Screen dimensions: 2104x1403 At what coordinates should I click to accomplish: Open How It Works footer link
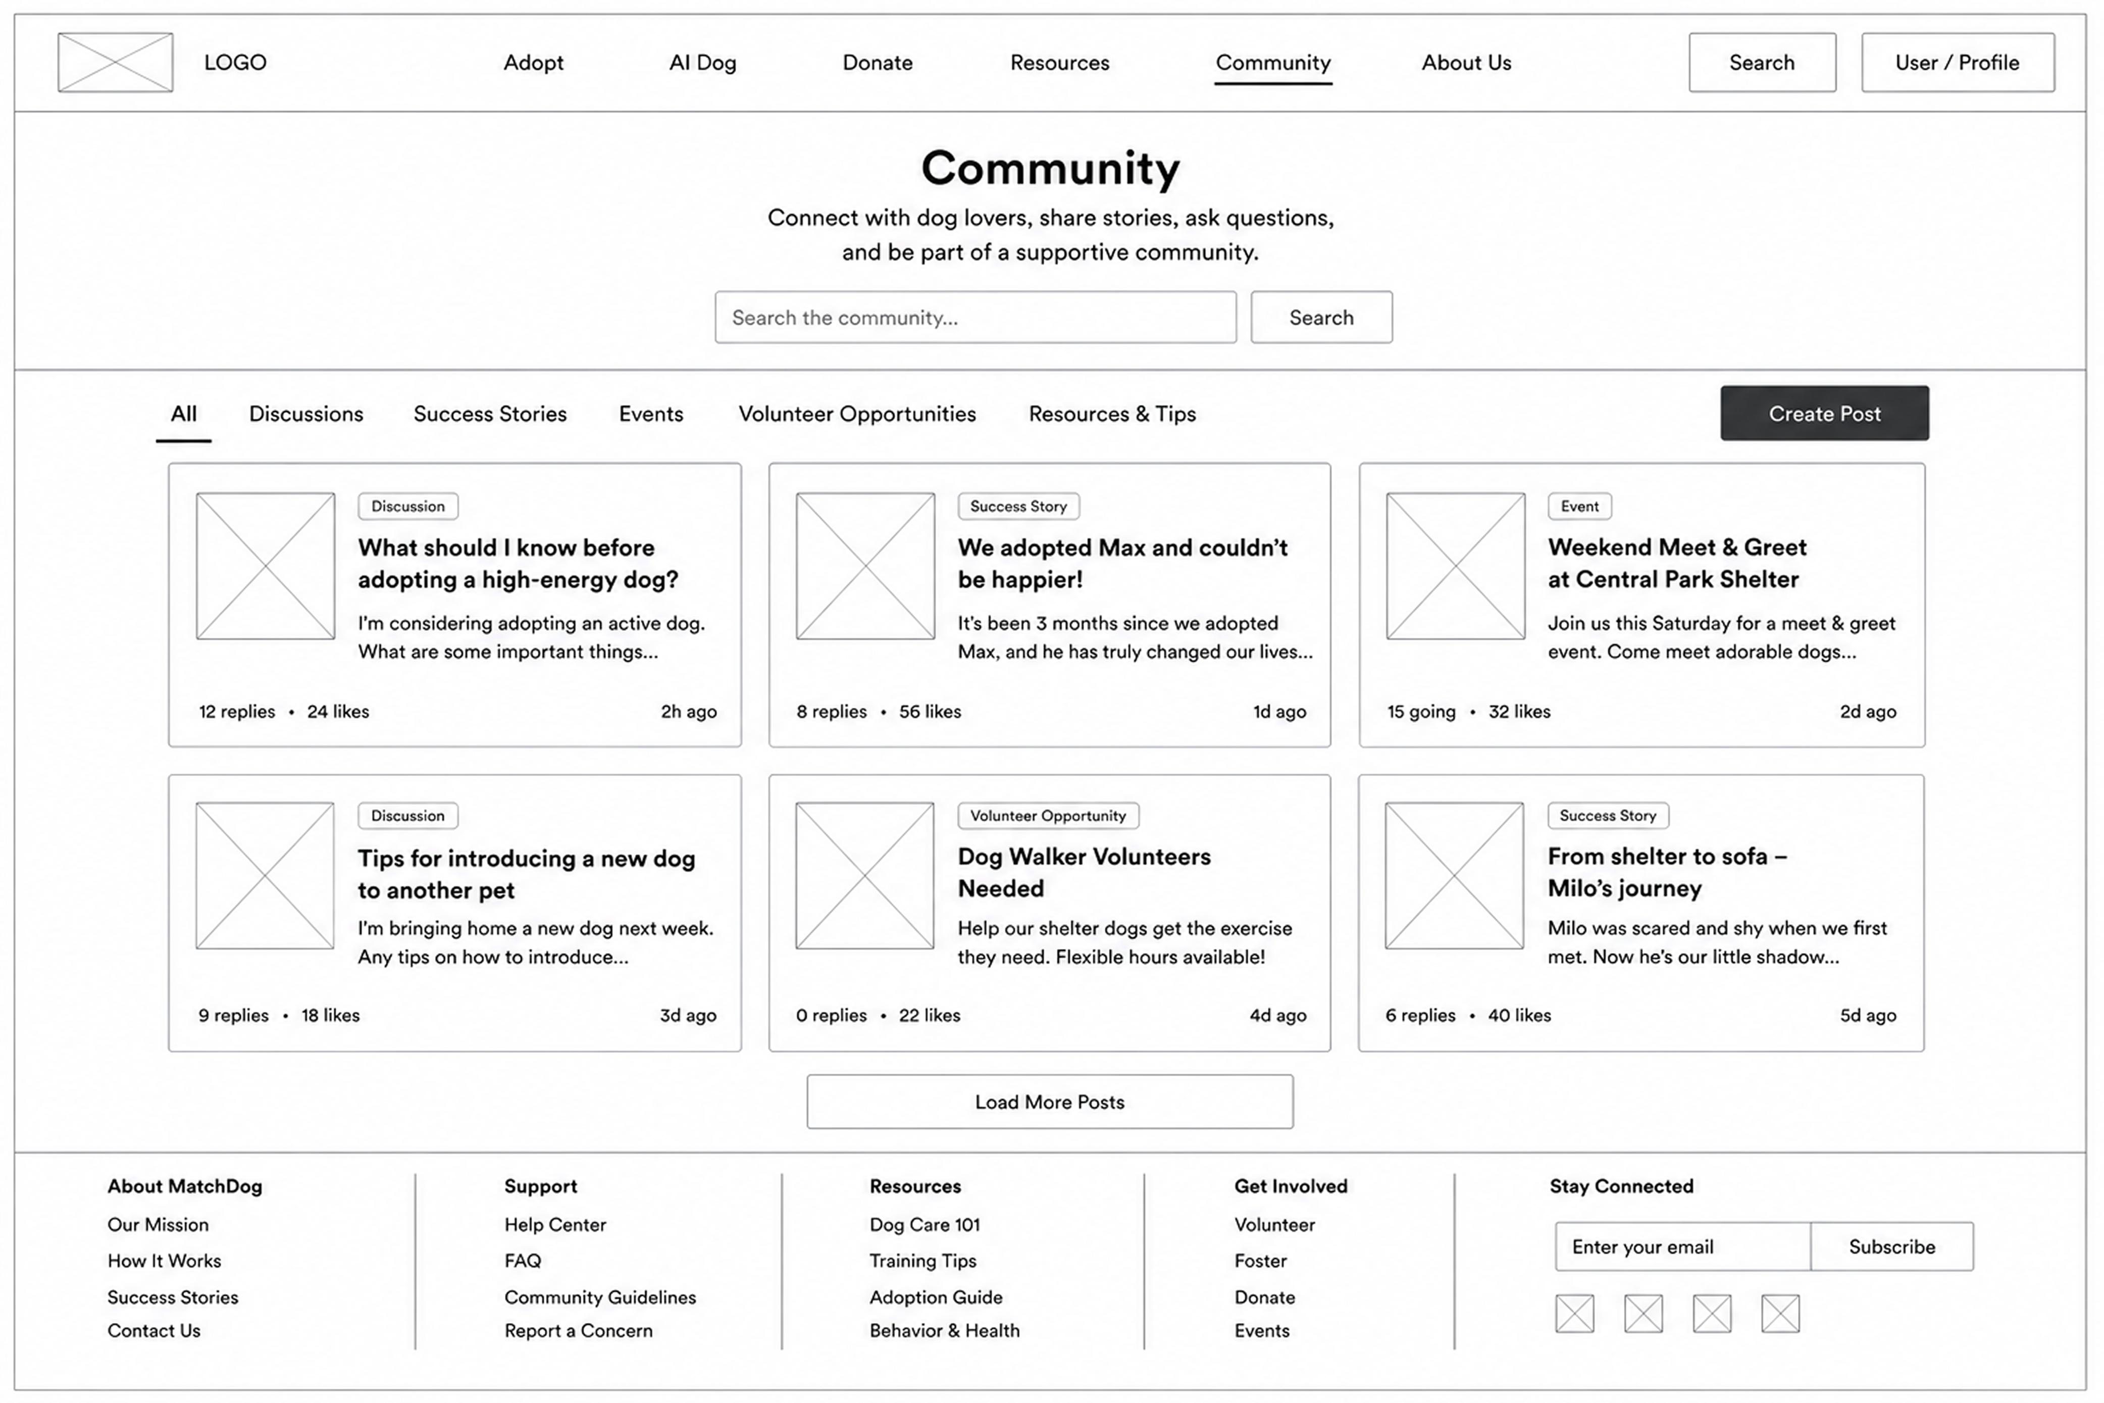click(165, 1261)
